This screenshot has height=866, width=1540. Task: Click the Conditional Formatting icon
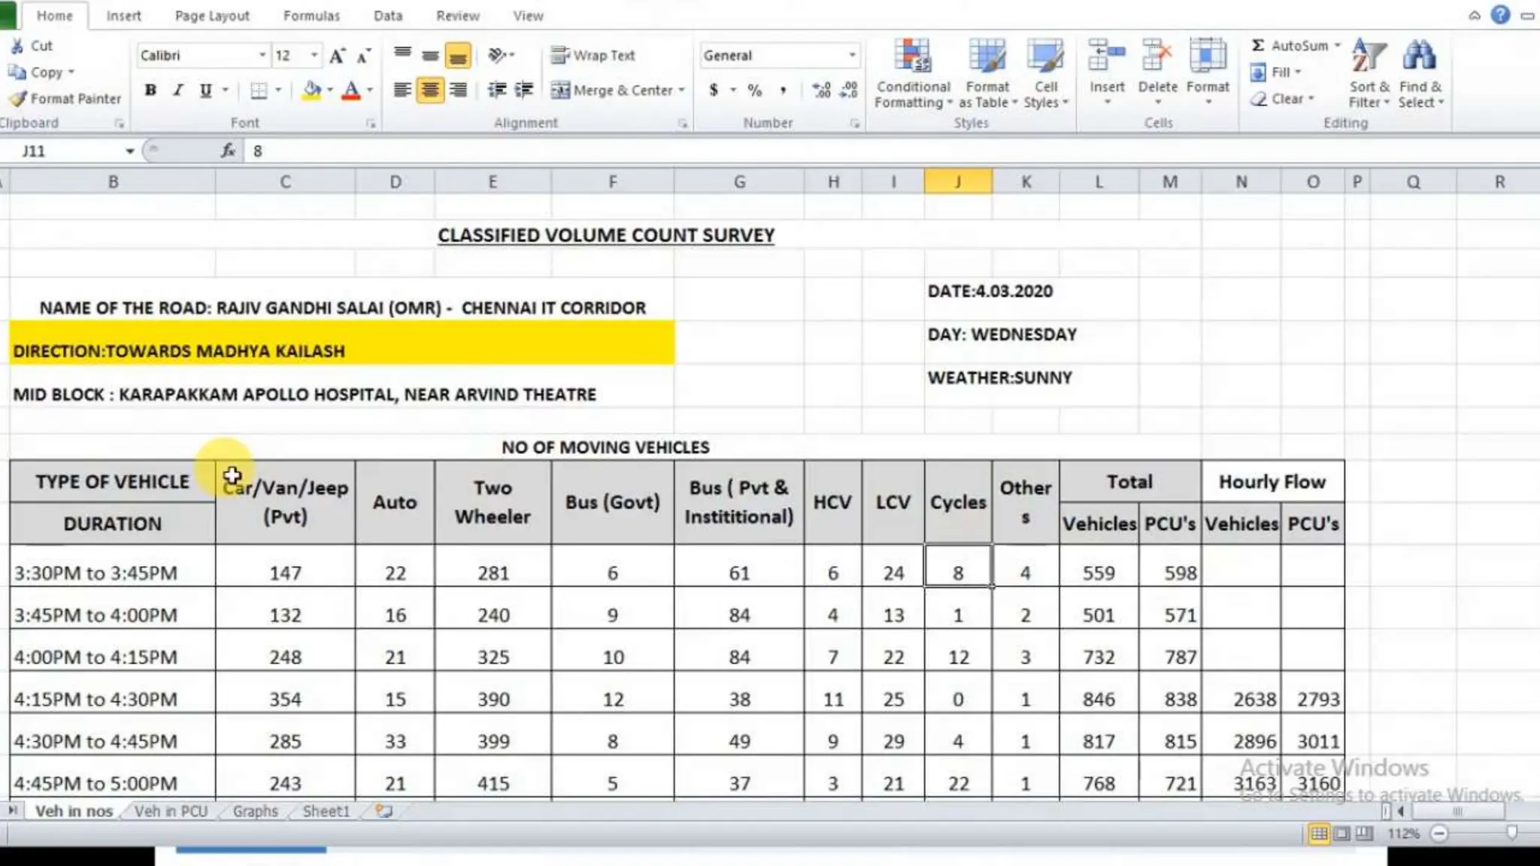click(912, 58)
